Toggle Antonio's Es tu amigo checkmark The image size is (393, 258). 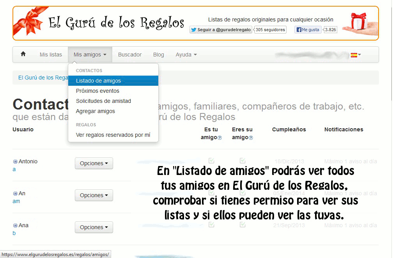point(211,161)
